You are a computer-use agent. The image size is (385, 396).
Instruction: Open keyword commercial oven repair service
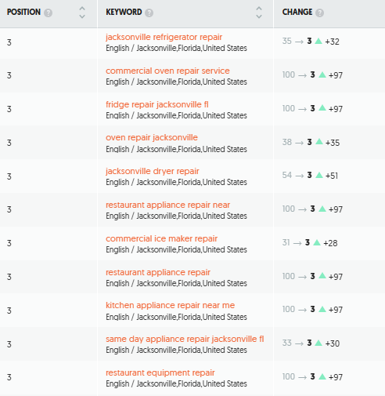pos(167,71)
